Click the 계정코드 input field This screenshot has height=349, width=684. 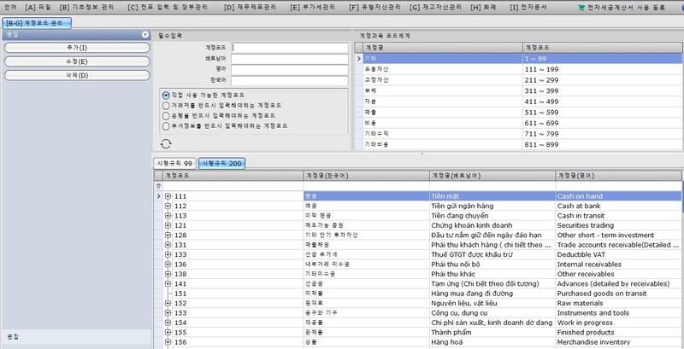pyautogui.click(x=289, y=48)
